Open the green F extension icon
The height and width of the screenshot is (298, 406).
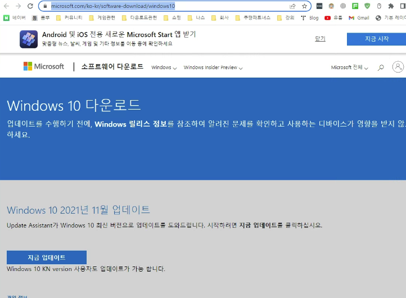pyautogui.click(x=355, y=6)
